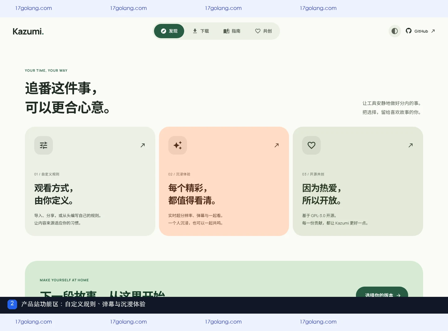448x331 pixels.
Task: Open the 下载 download tab
Action: point(201,31)
